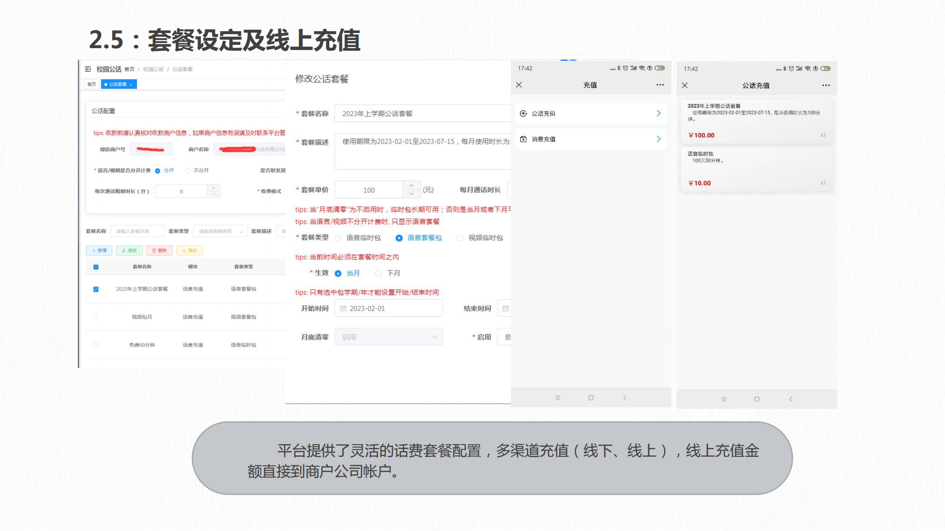Open the 首页 tab below the breadcrumb
This screenshot has height=531, width=945.
[92, 84]
